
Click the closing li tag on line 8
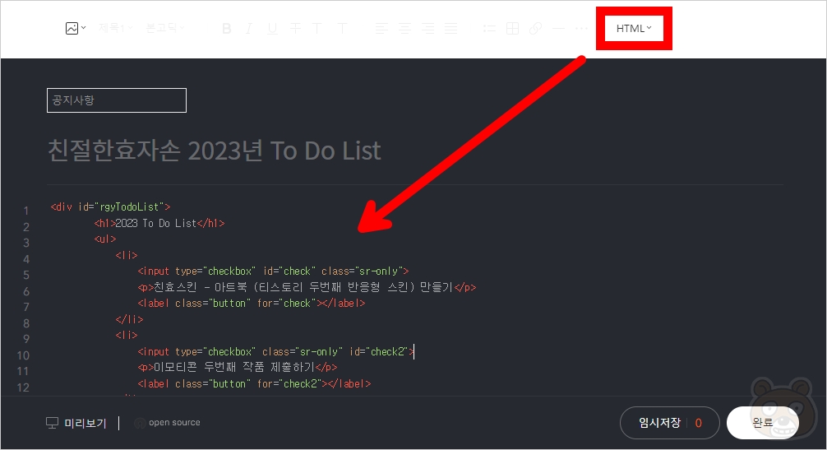click(129, 319)
